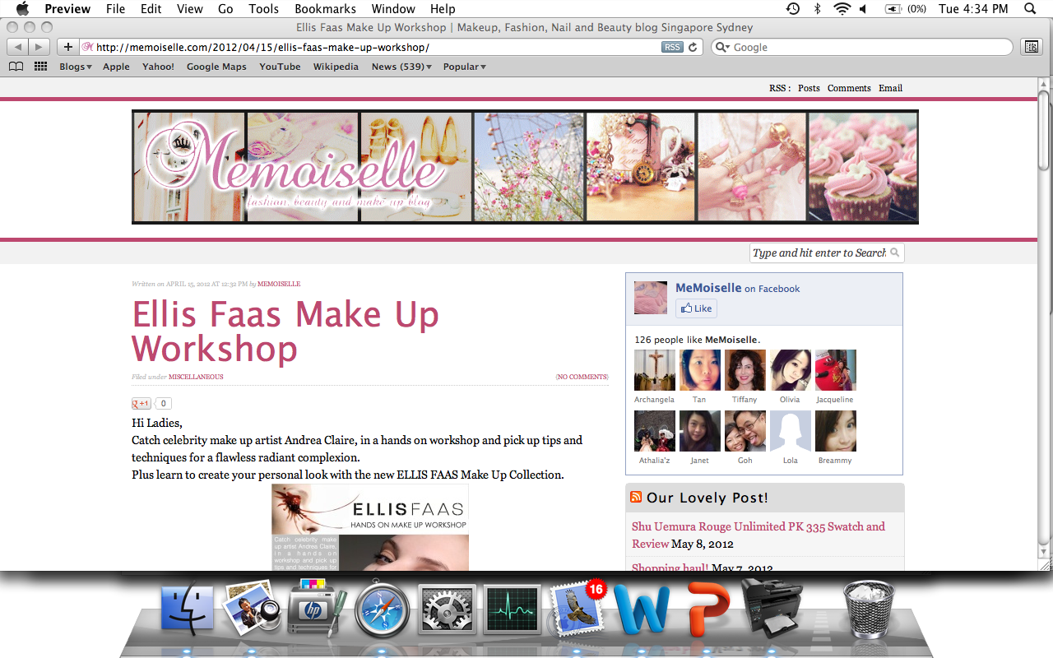Open the sidebar button right of search
Image resolution: width=1053 pixels, height=658 pixels.
(1031, 47)
